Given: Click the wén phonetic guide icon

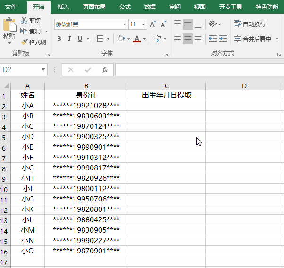Looking at the screenshot, I should 157,39.
